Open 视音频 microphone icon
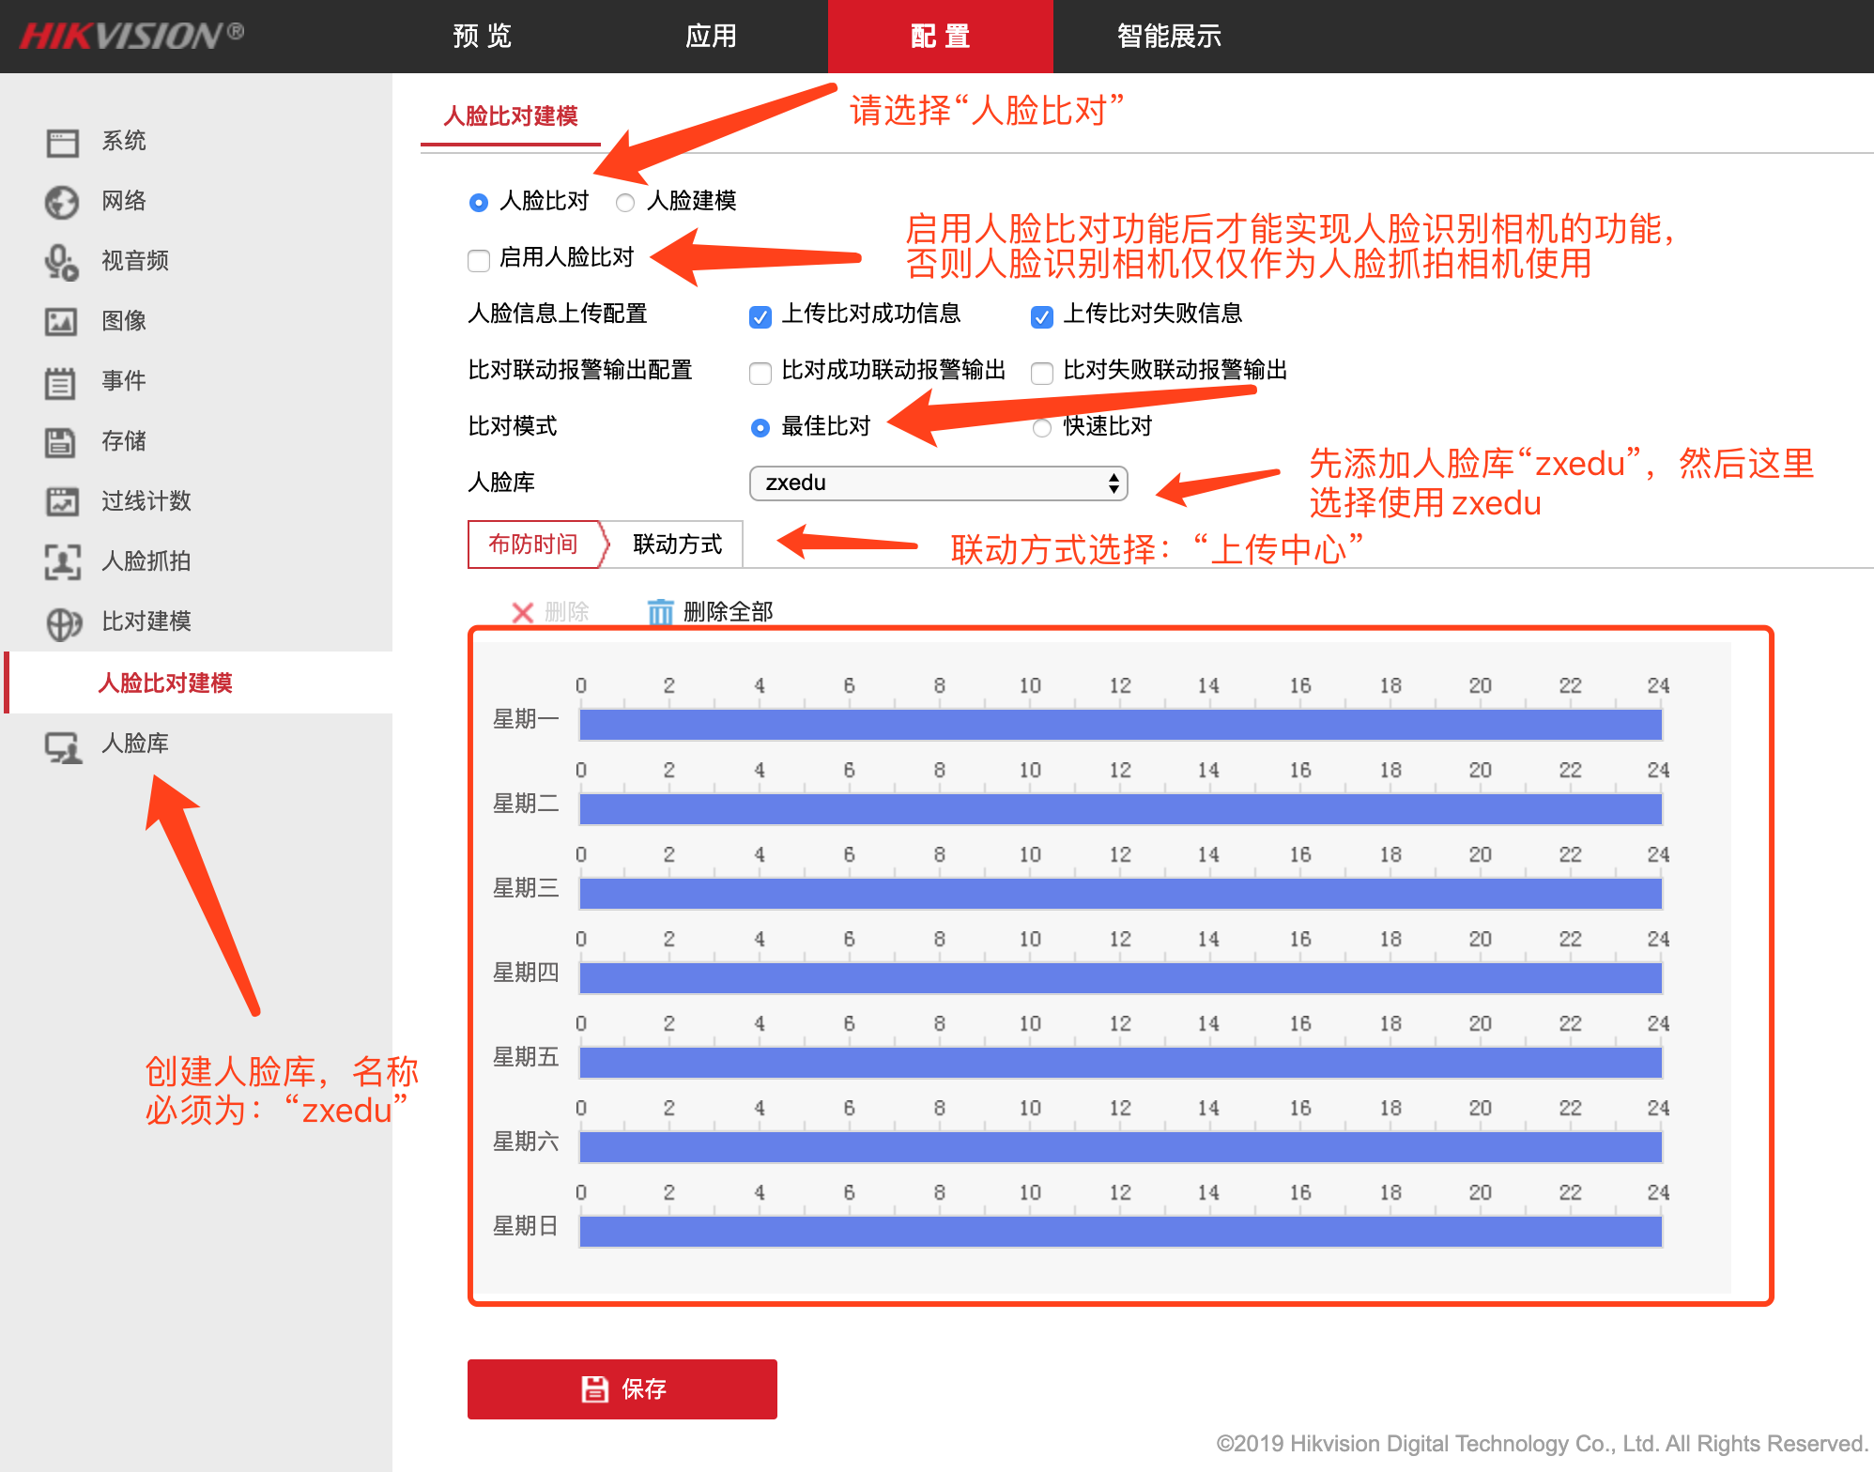 click(x=62, y=262)
